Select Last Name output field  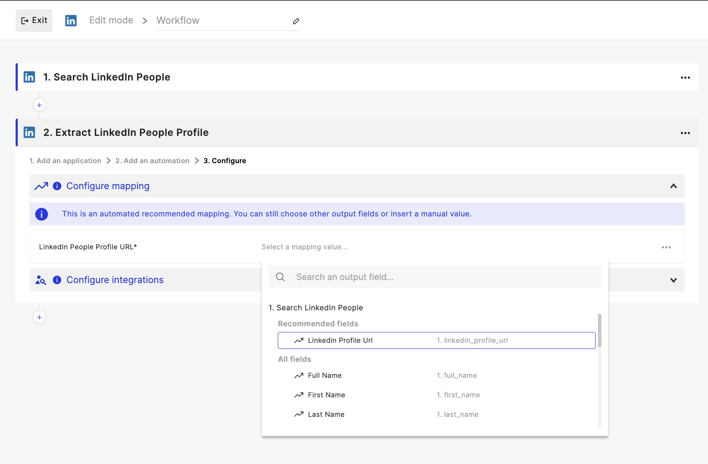(437, 415)
